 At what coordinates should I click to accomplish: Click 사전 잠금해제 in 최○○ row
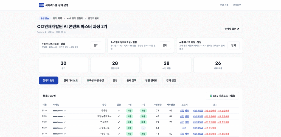210,128
